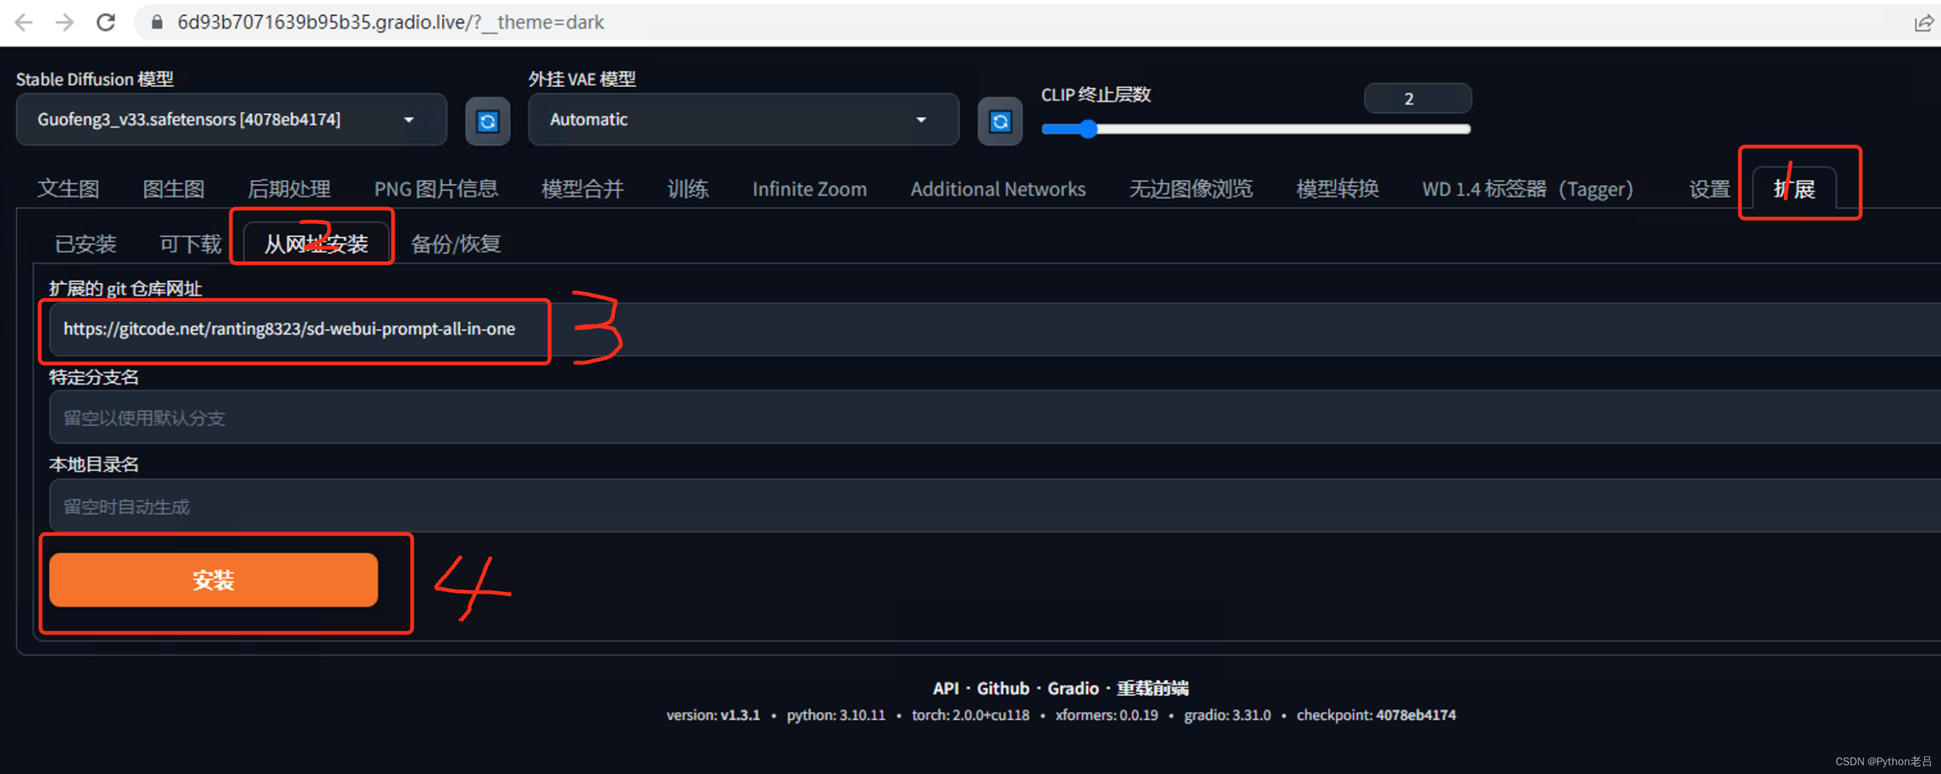
Task: Click the torch: 2.0.0+cu118 footer text
Action: coord(970,715)
